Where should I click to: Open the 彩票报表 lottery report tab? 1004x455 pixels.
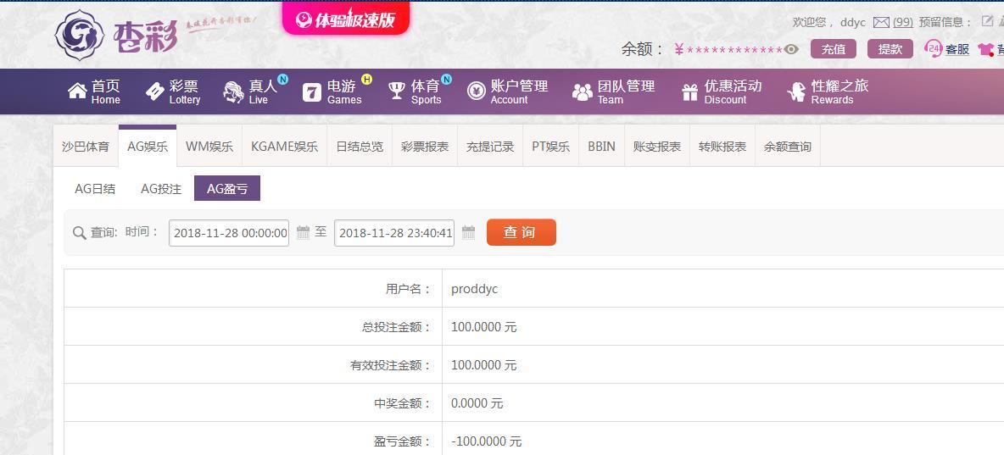click(425, 147)
